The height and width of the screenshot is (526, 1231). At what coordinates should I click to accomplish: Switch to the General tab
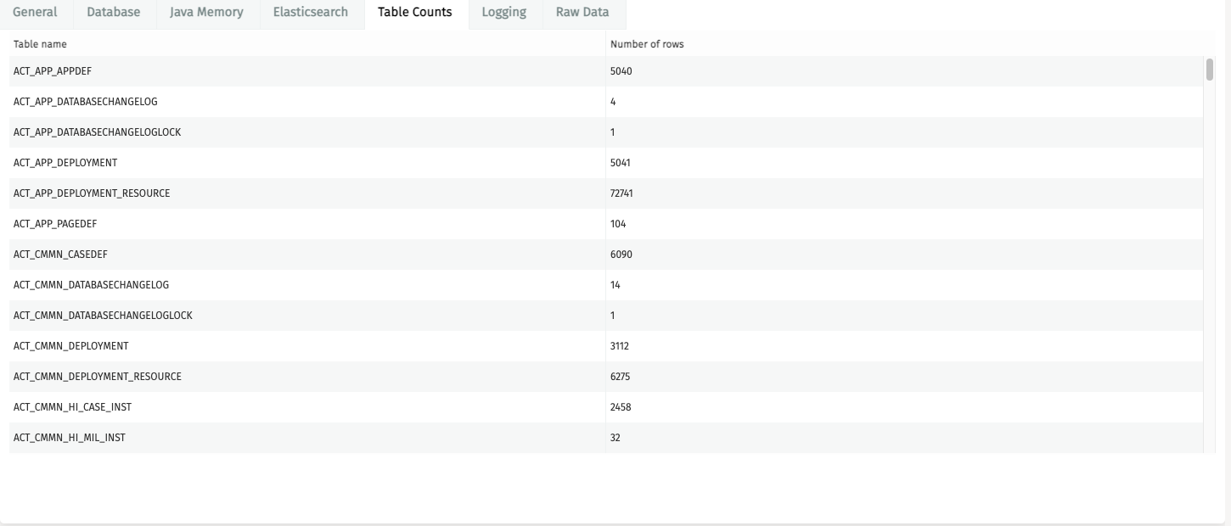36,12
